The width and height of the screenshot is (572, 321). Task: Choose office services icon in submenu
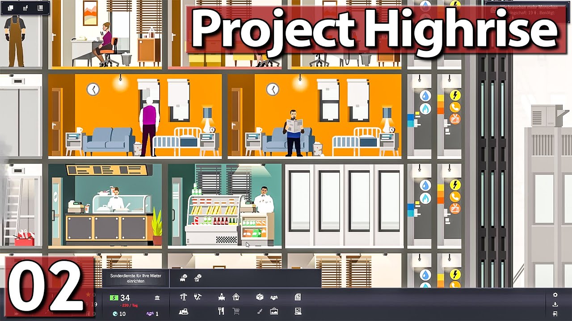pyautogui.click(x=183, y=278)
